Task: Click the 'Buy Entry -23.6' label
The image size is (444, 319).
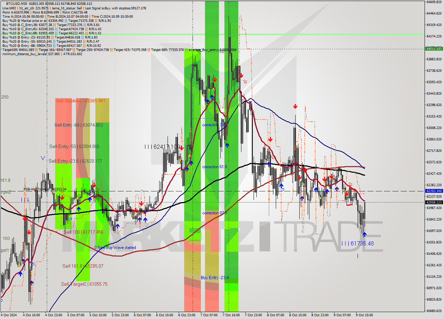Action: 215,278
